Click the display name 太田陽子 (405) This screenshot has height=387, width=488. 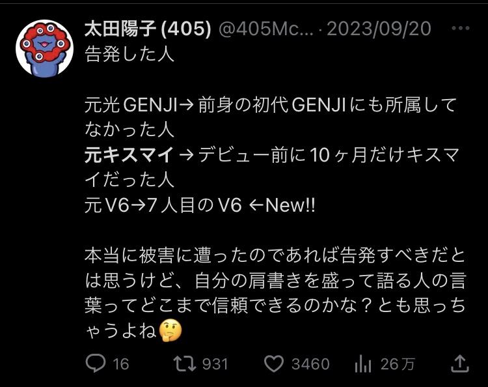[x=148, y=29]
